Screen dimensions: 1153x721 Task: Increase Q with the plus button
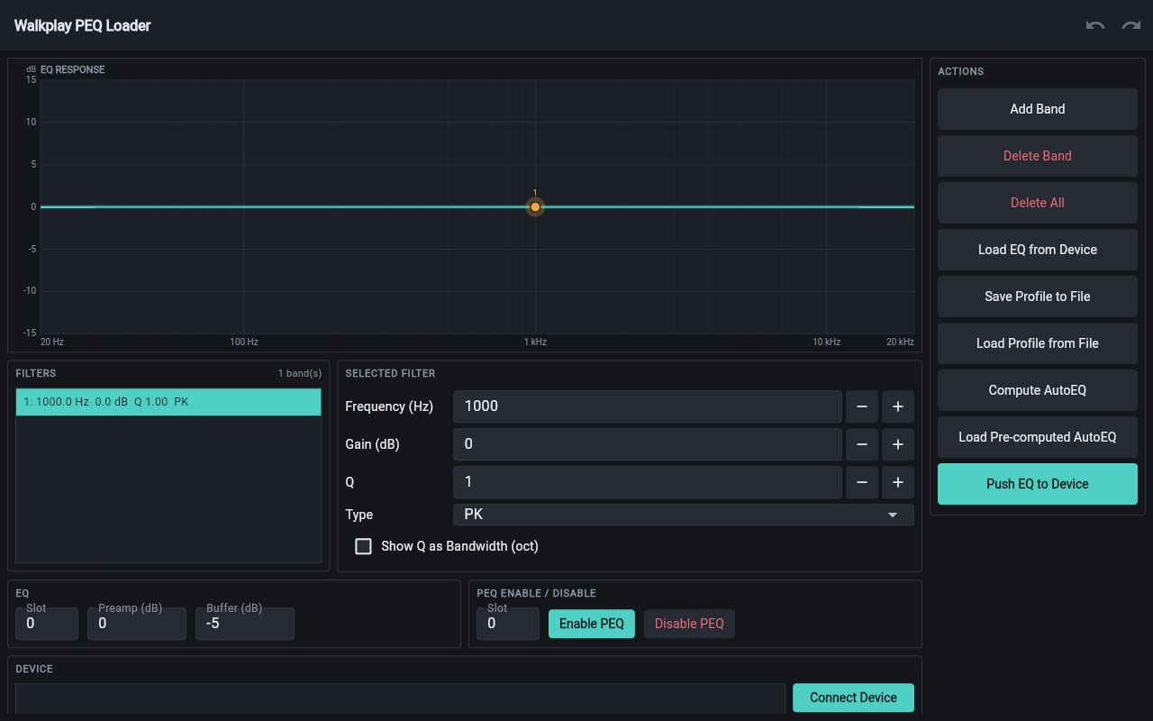898,482
